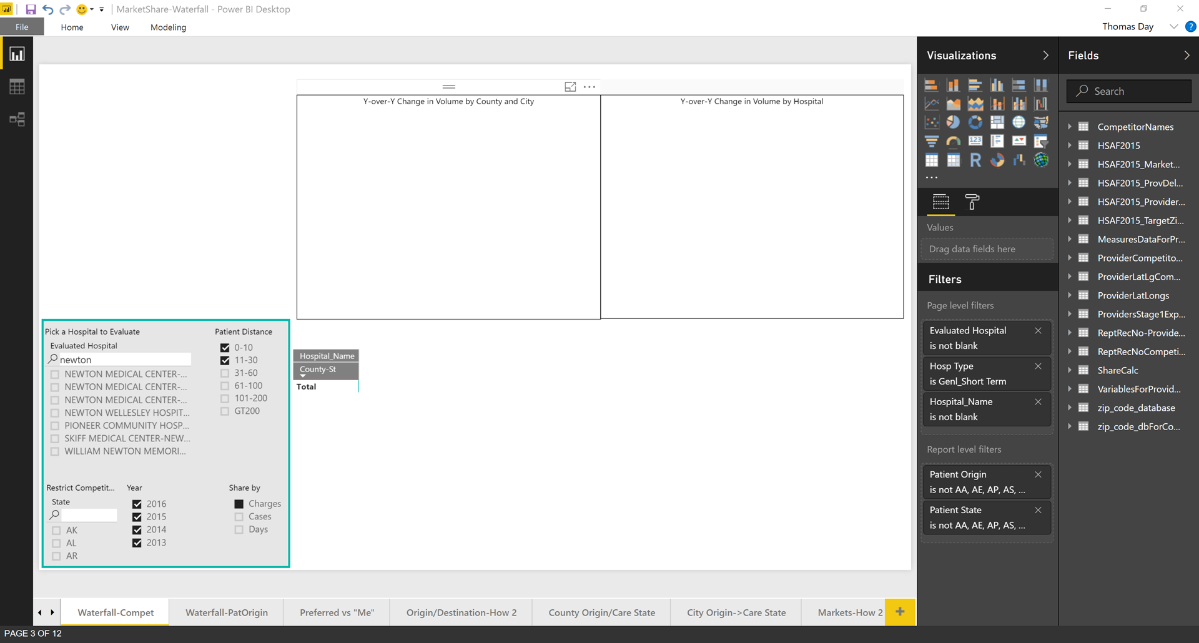1199x643 pixels.
Task: Open the County Origin/Care State page
Action: pos(602,612)
